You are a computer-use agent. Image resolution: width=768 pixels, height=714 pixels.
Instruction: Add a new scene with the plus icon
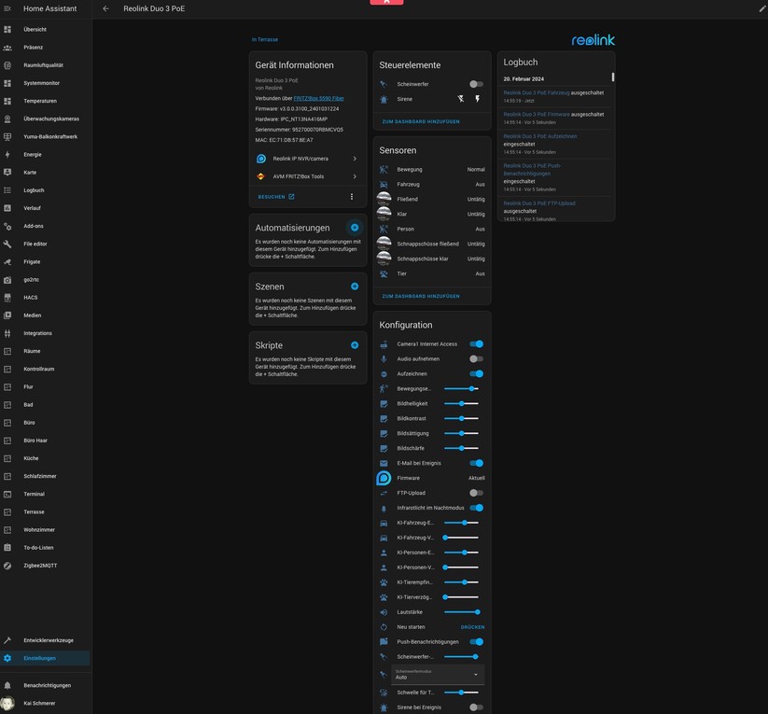355,287
